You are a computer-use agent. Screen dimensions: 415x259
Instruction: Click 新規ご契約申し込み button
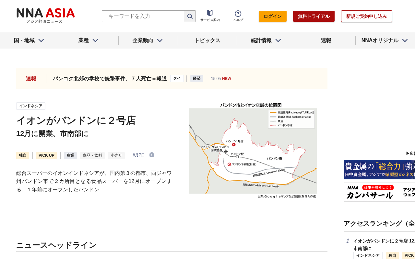(x=367, y=16)
